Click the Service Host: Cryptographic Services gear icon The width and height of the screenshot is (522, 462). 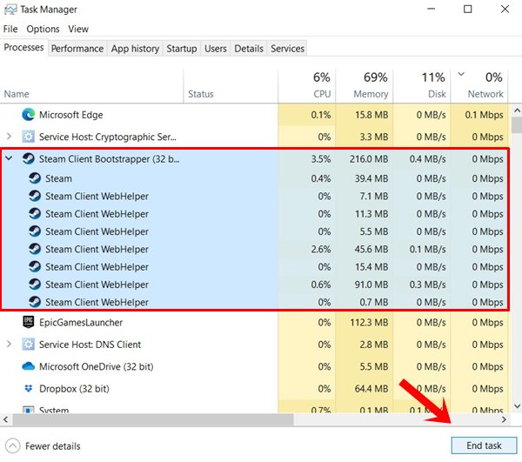point(29,137)
